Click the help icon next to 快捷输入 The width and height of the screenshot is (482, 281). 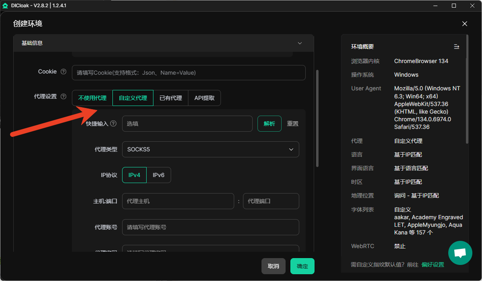click(113, 124)
